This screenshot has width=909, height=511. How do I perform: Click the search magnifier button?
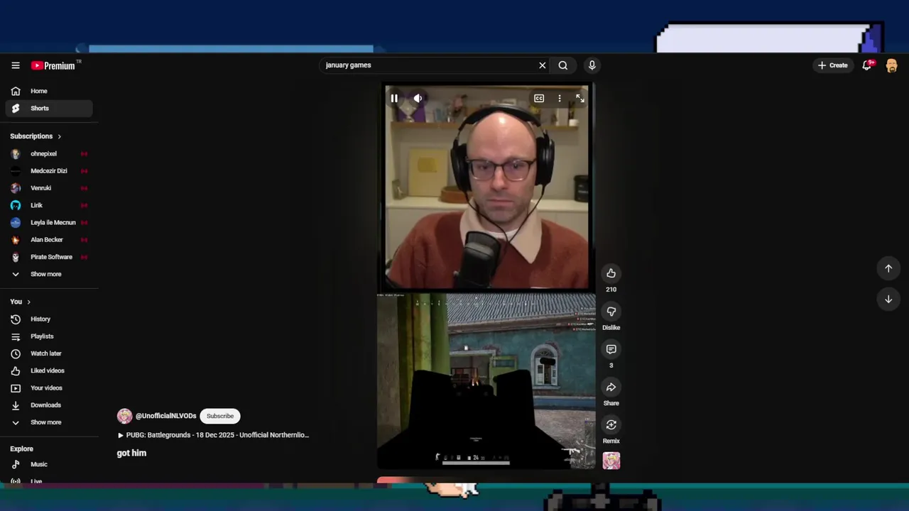coord(563,65)
